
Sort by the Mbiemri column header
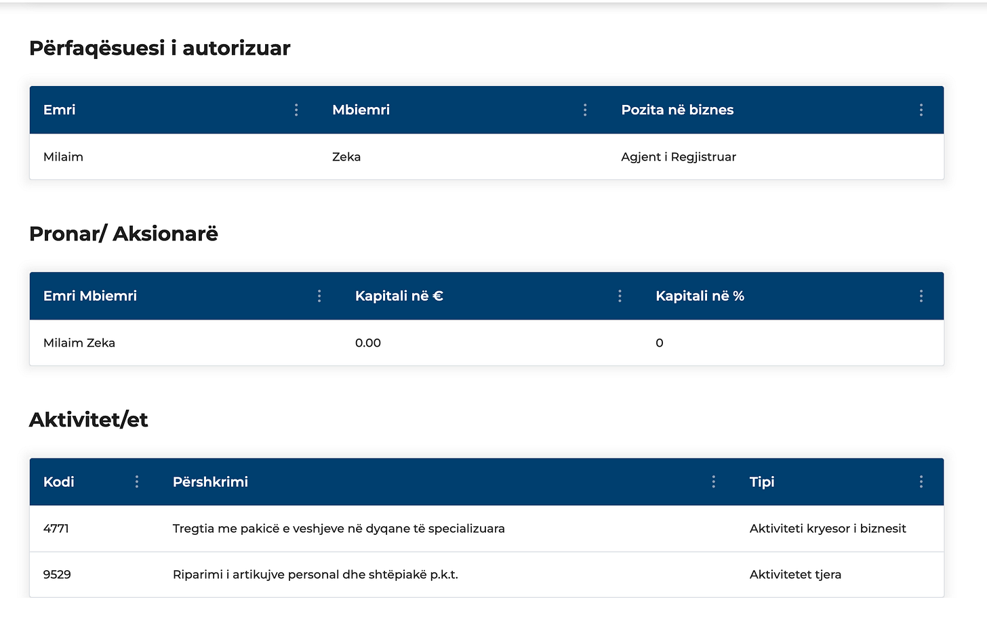(361, 110)
